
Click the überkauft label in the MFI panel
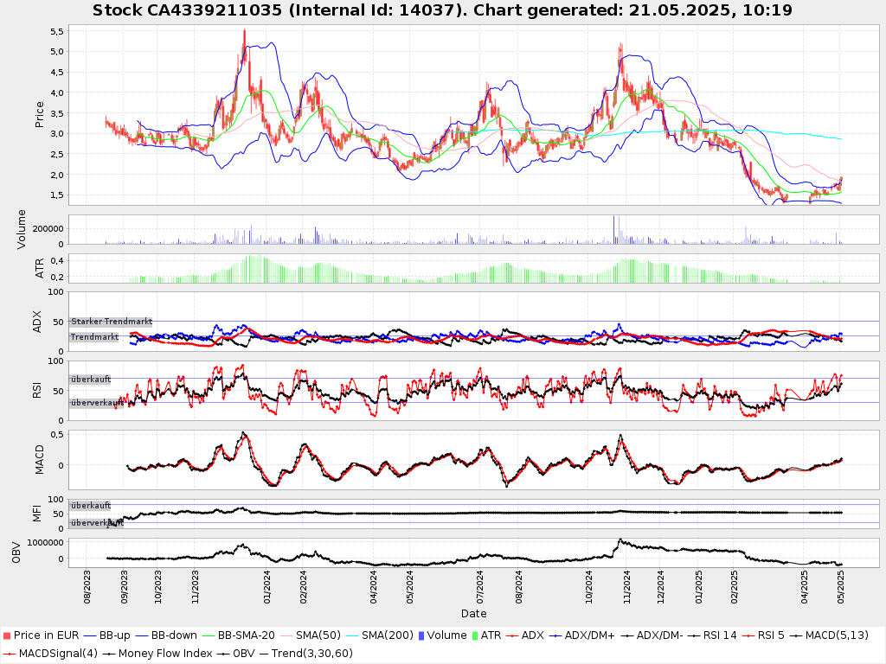pyautogui.click(x=90, y=505)
